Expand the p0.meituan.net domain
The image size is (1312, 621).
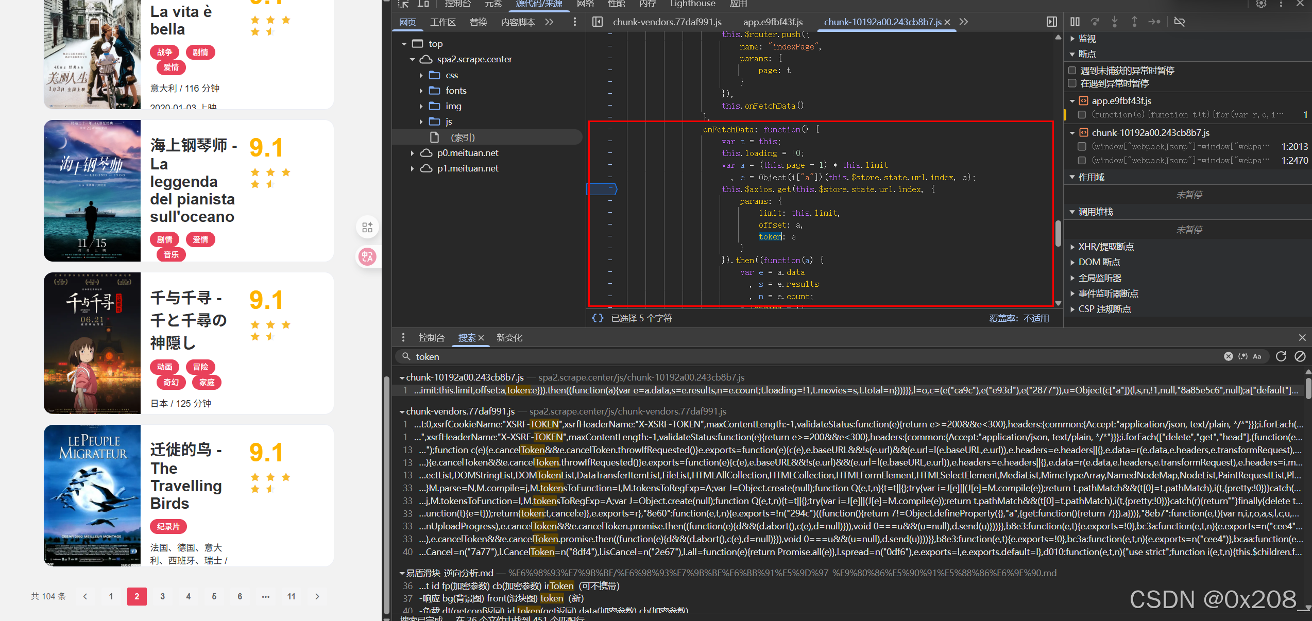(x=413, y=153)
